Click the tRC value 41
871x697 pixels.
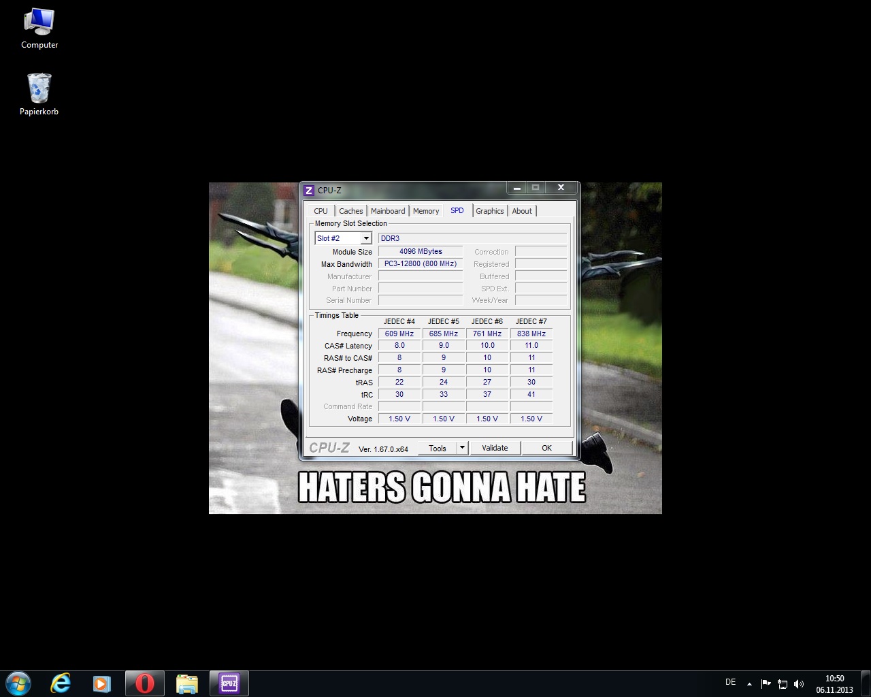[531, 394]
